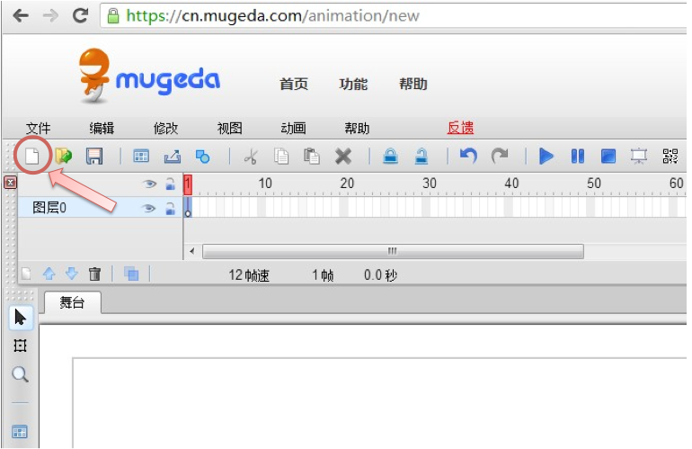The width and height of the screenshot is (692, 449).
Task: Click the shapes group icon in toolbar
Action: click(x=202, y=157)
